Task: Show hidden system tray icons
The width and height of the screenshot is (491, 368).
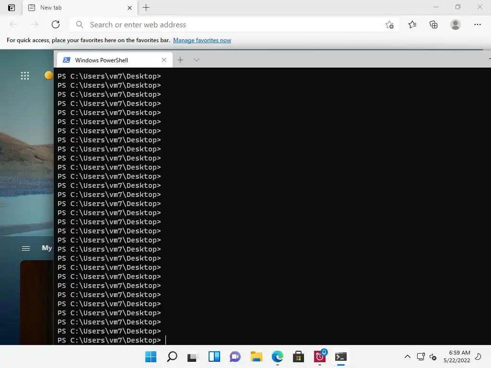Action: click(408, 356)
